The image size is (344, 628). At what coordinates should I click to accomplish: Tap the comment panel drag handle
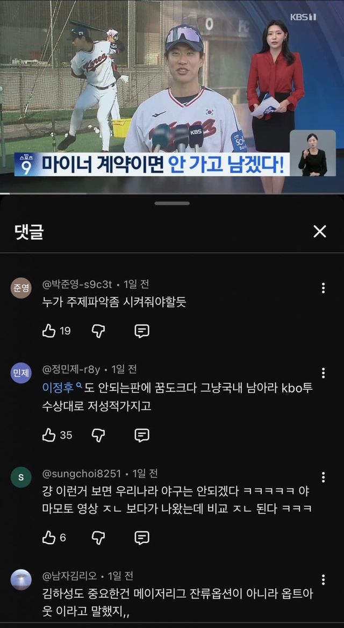pos(172,203)
